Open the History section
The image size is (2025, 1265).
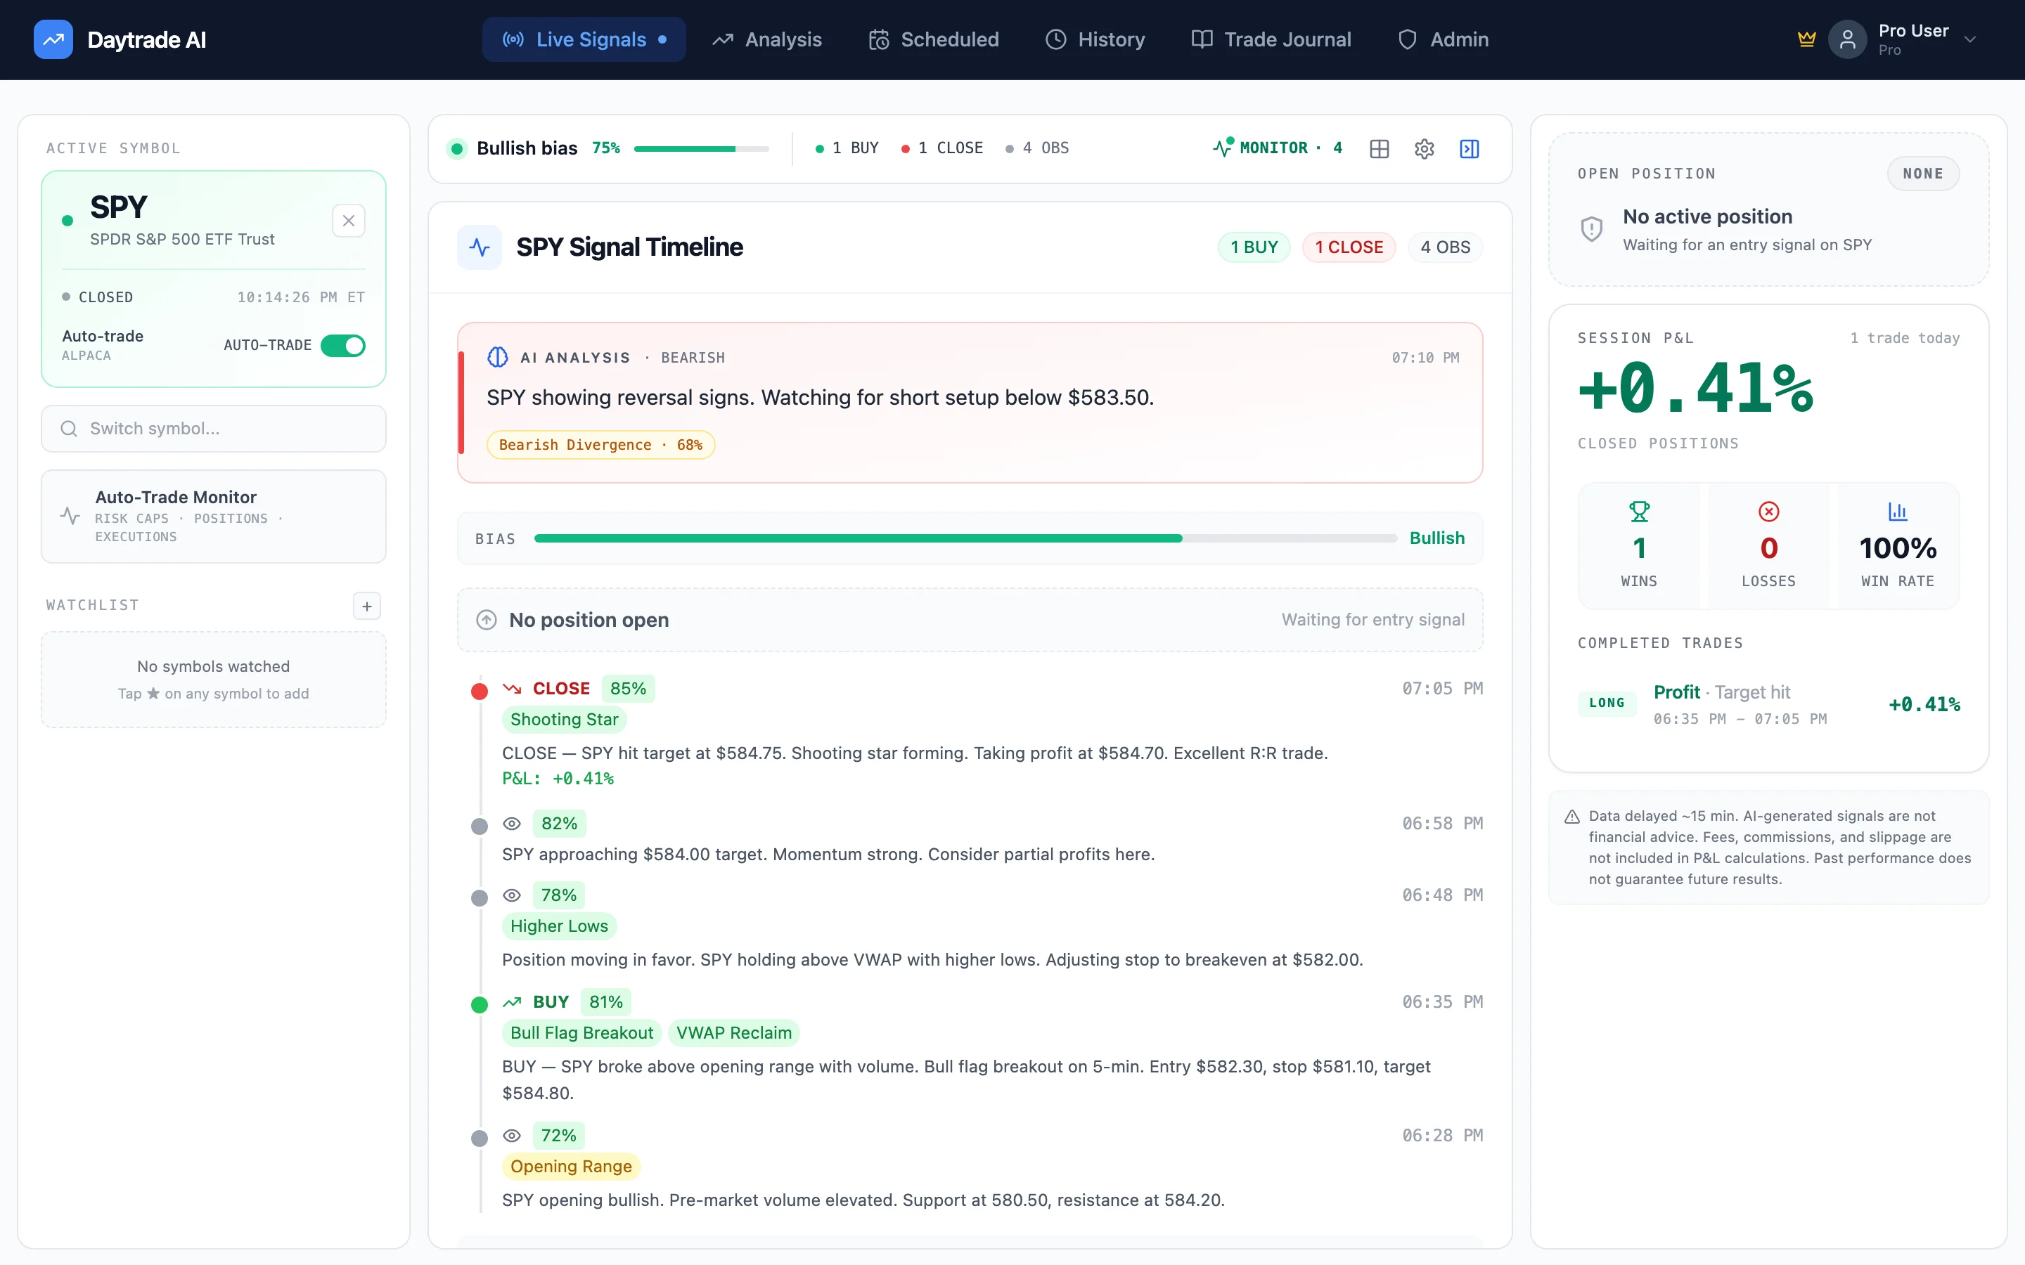[x=1095, y=39]
